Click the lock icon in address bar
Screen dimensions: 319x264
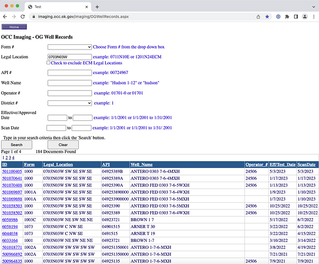34,17
